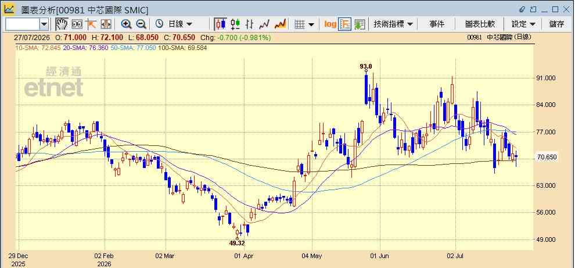
Task: Click the zoom out magnifier icon
Action: pyautogui.click(x=141, y=24)
